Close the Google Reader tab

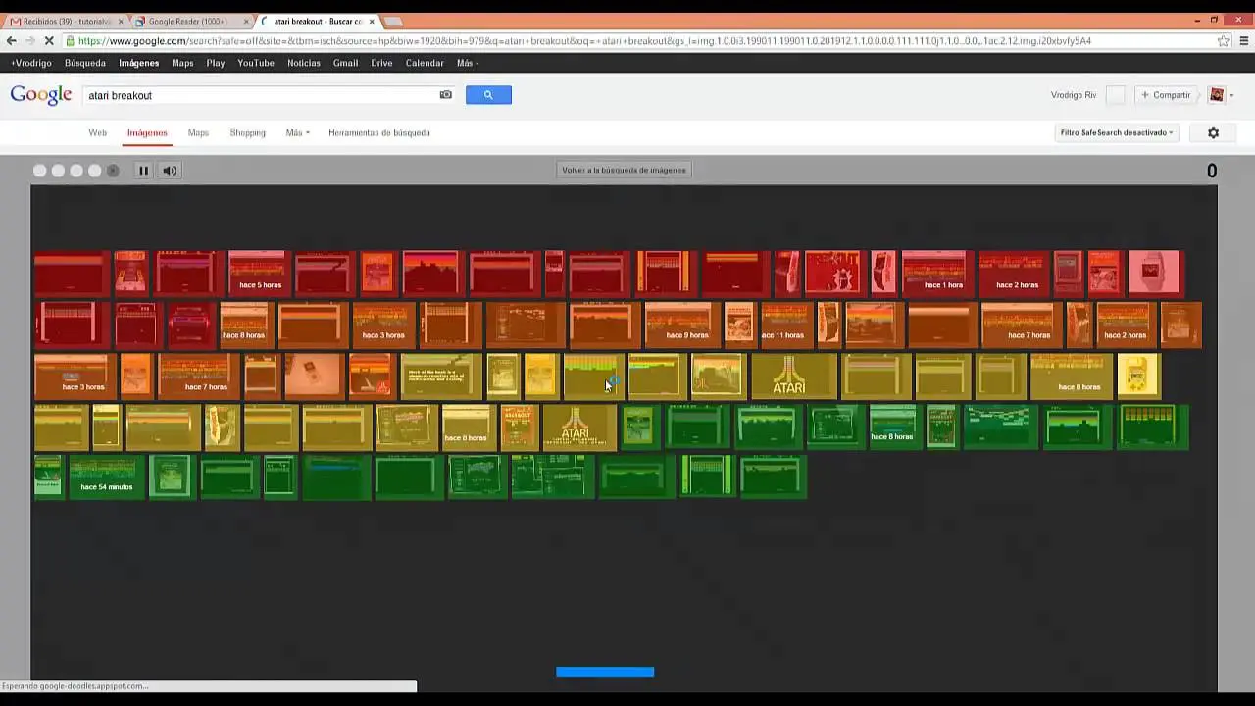point(246,22)
